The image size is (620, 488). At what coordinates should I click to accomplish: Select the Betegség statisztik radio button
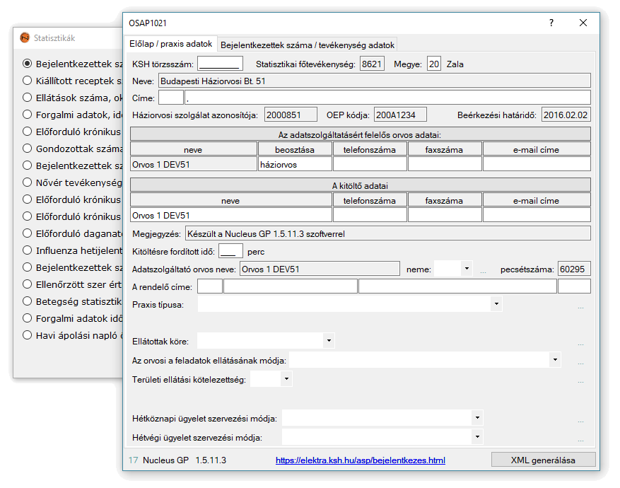(27, 301)
